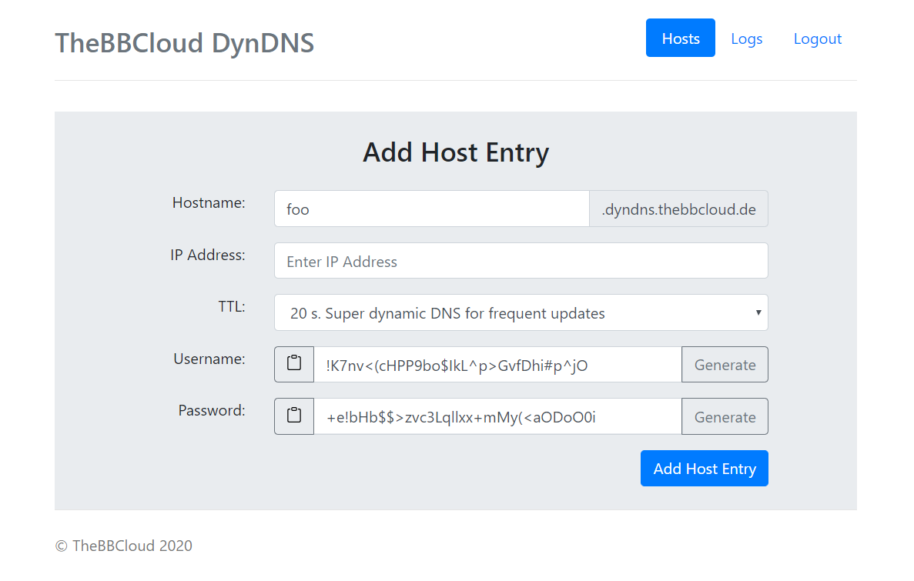Select the Password text field
The image size is (914, 581).
click(497, 416)
